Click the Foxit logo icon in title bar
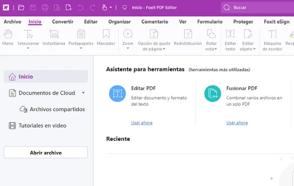Viewport: 294px width, 186px height. pyautogui.click(x=6, y=7)
